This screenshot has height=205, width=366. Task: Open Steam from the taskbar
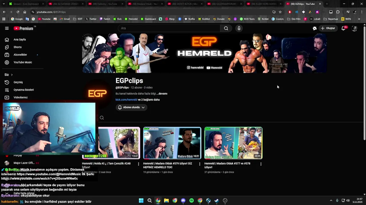[217, 200]
